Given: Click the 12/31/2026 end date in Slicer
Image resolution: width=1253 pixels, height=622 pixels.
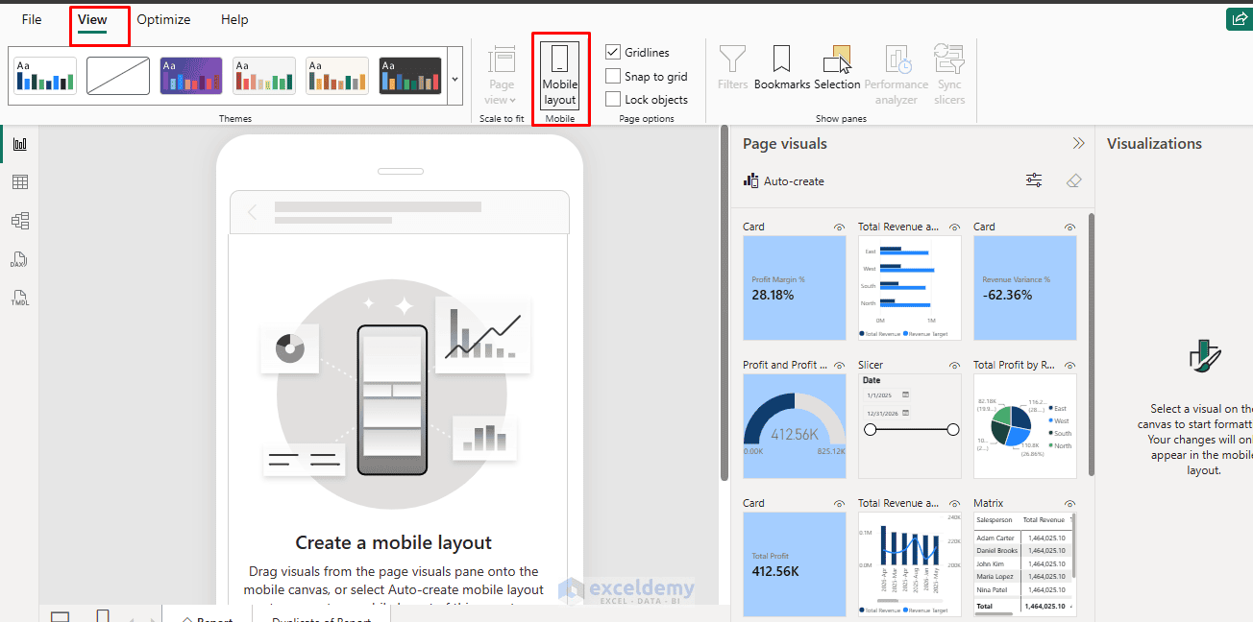Looking at the screenshot, I should pyautogui.click(x=882, y=413).
